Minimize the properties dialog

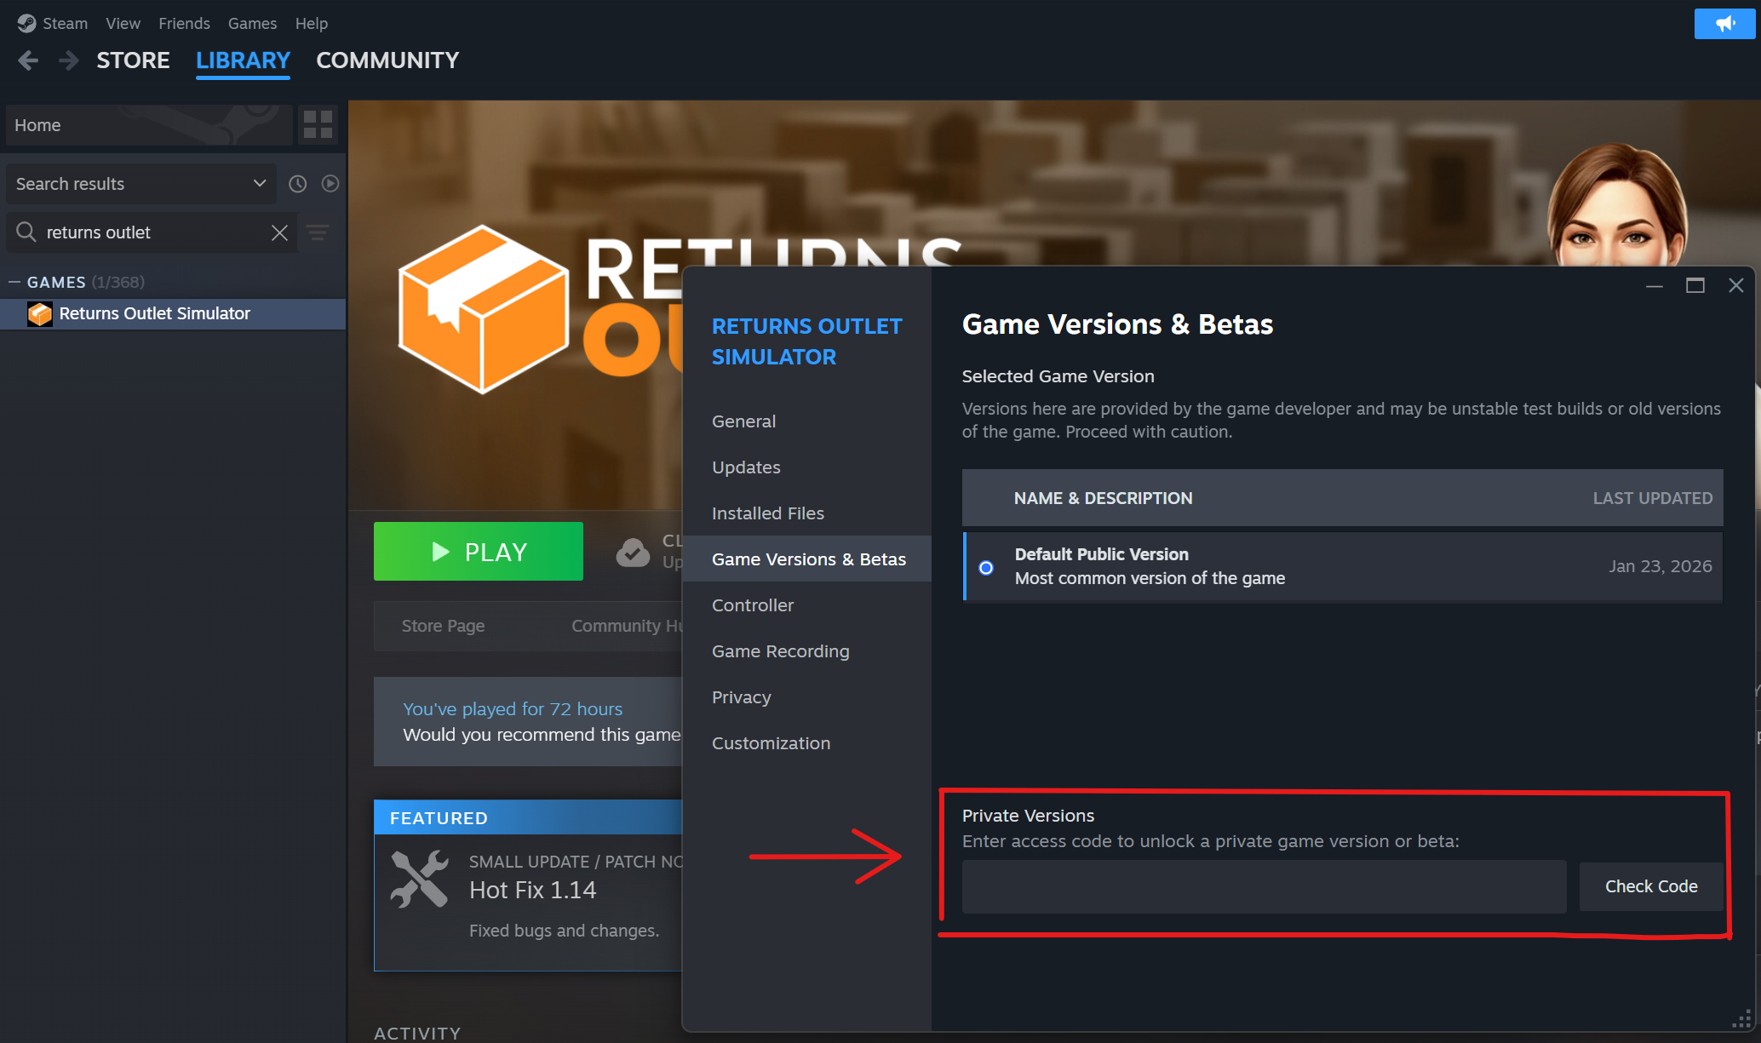(x=1655, y=286)
